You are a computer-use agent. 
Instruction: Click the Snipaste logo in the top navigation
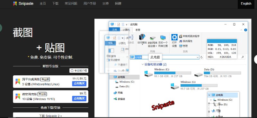[23, 4]
